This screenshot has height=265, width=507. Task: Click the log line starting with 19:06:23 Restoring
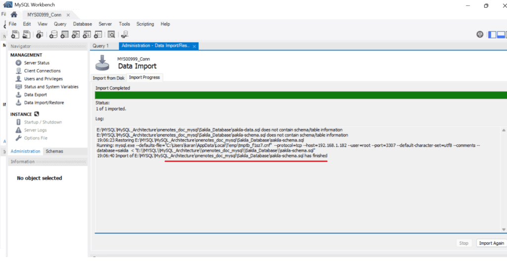click(201, 140)
